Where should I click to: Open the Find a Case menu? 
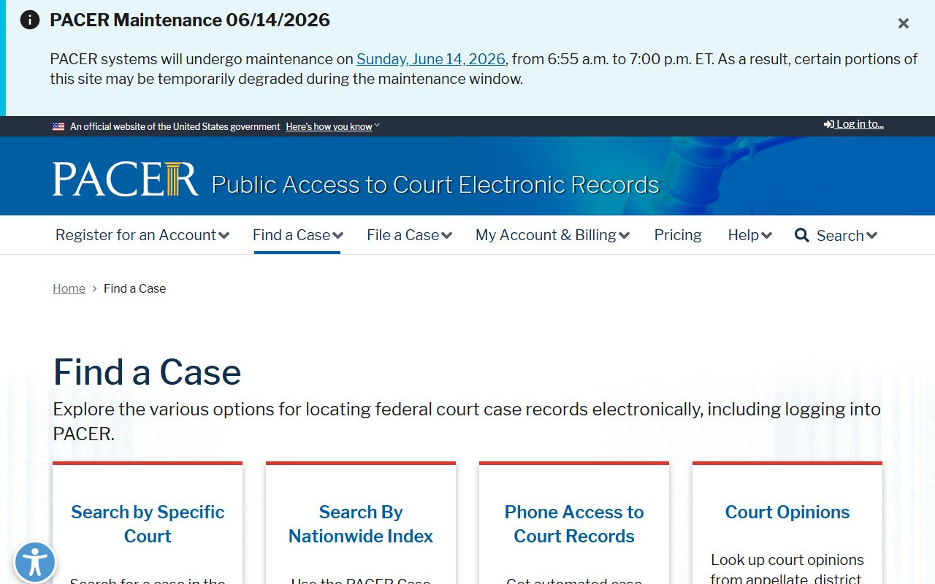(298, 235)
